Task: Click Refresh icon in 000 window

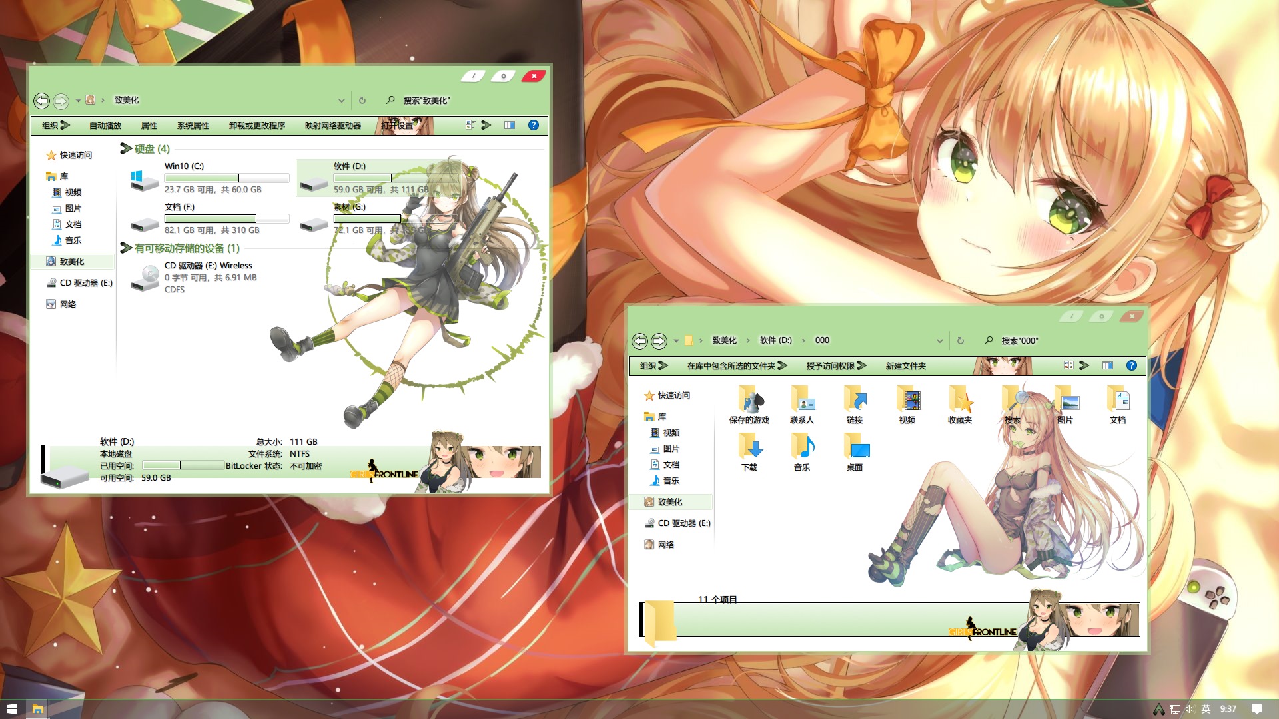Action: (961, 341)
